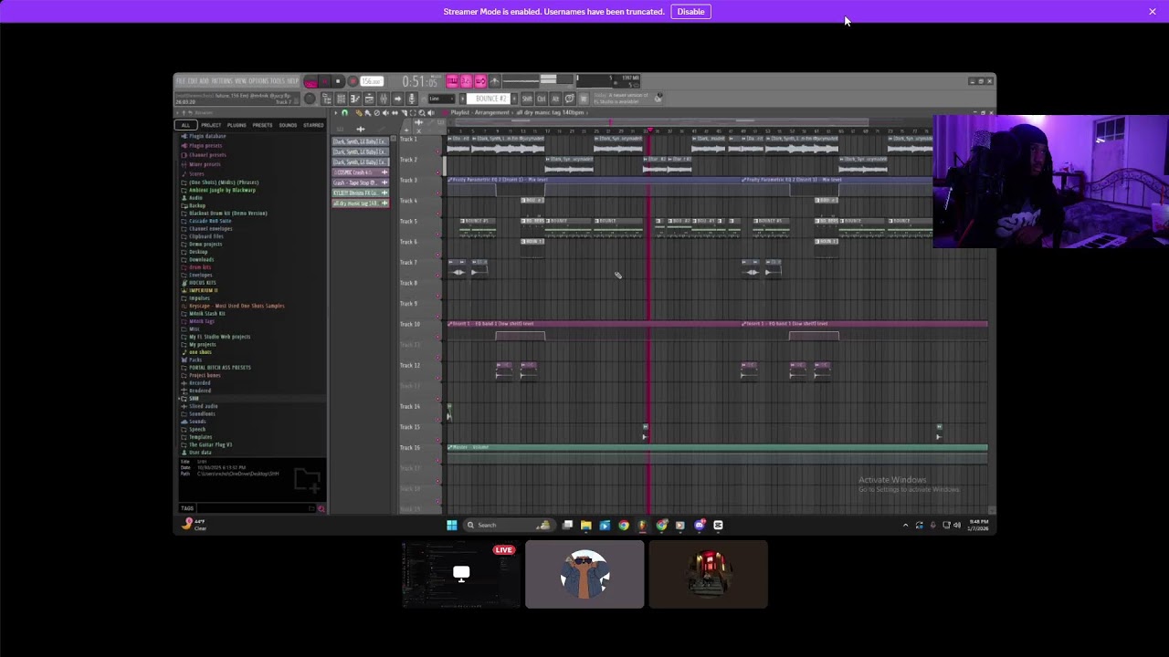Screen dimensions: 1169x657
Task: Click the song time display
Action: tap(421, 81)
